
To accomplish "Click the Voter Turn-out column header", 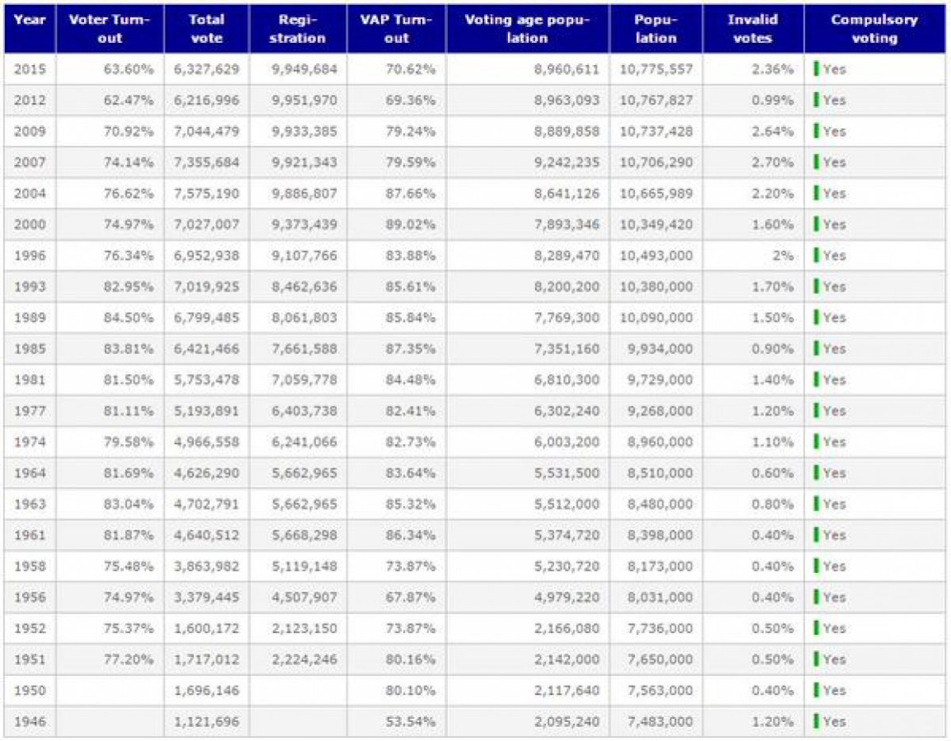I will pyautogui.click(x=110, y=29).
